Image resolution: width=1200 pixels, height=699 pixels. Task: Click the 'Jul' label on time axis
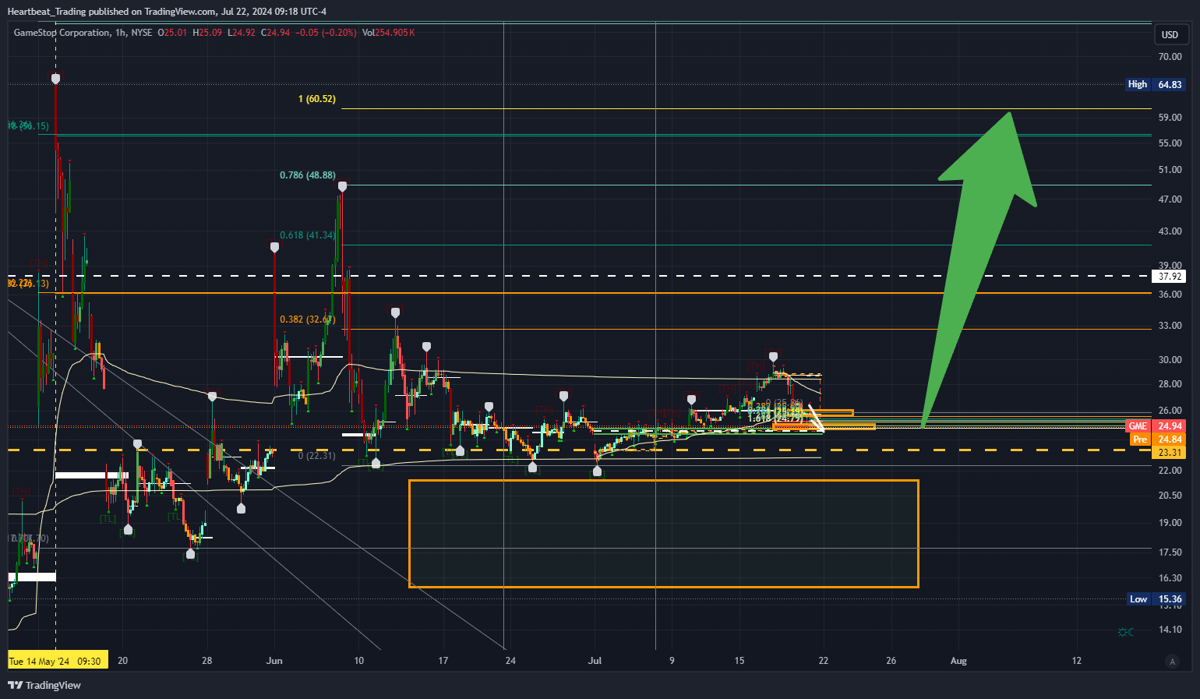point(595,661)
